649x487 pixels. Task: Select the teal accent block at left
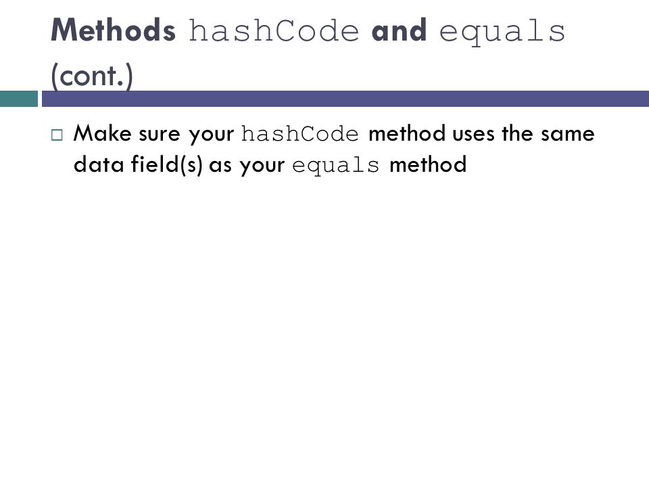click(x=19, y=99)
